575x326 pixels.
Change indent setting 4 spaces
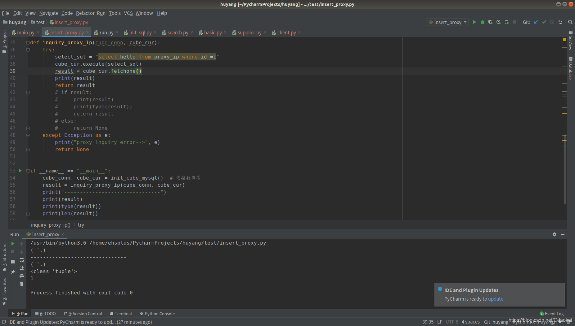coord(470,322)
